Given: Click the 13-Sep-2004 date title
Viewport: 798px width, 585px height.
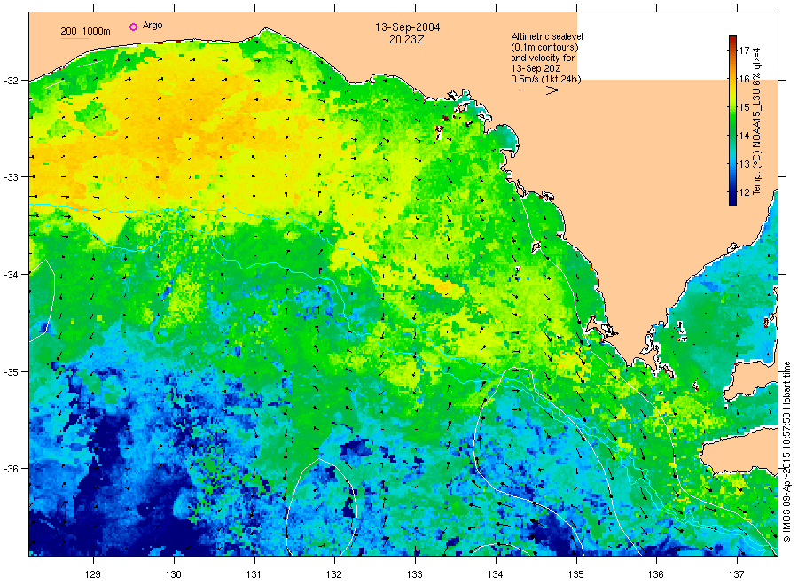Looking at the screenshot, I should click(408, 27).
